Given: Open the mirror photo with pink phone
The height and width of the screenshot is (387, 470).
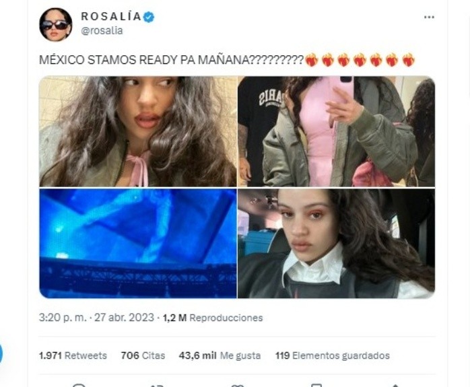Looking at the screenshot, I should click(x=336, y=131).
